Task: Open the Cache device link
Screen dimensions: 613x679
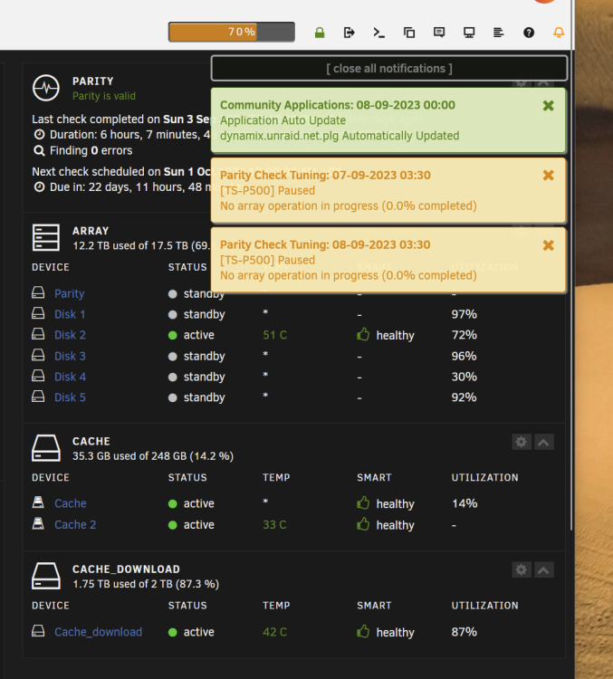Action: 71,503
